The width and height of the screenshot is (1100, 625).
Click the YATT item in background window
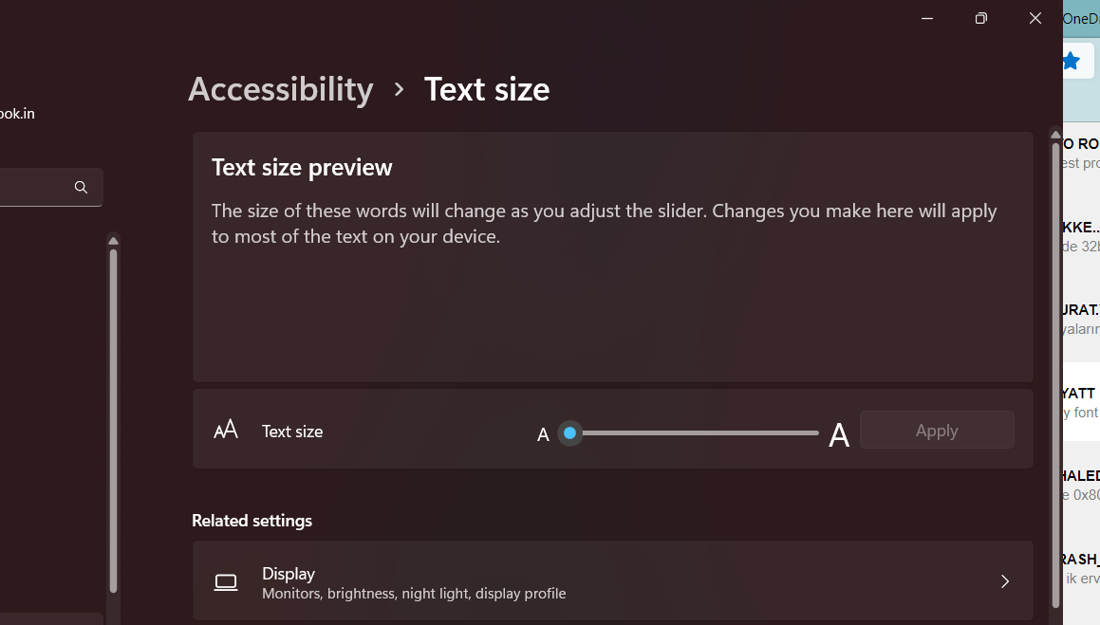[1081, 402]
